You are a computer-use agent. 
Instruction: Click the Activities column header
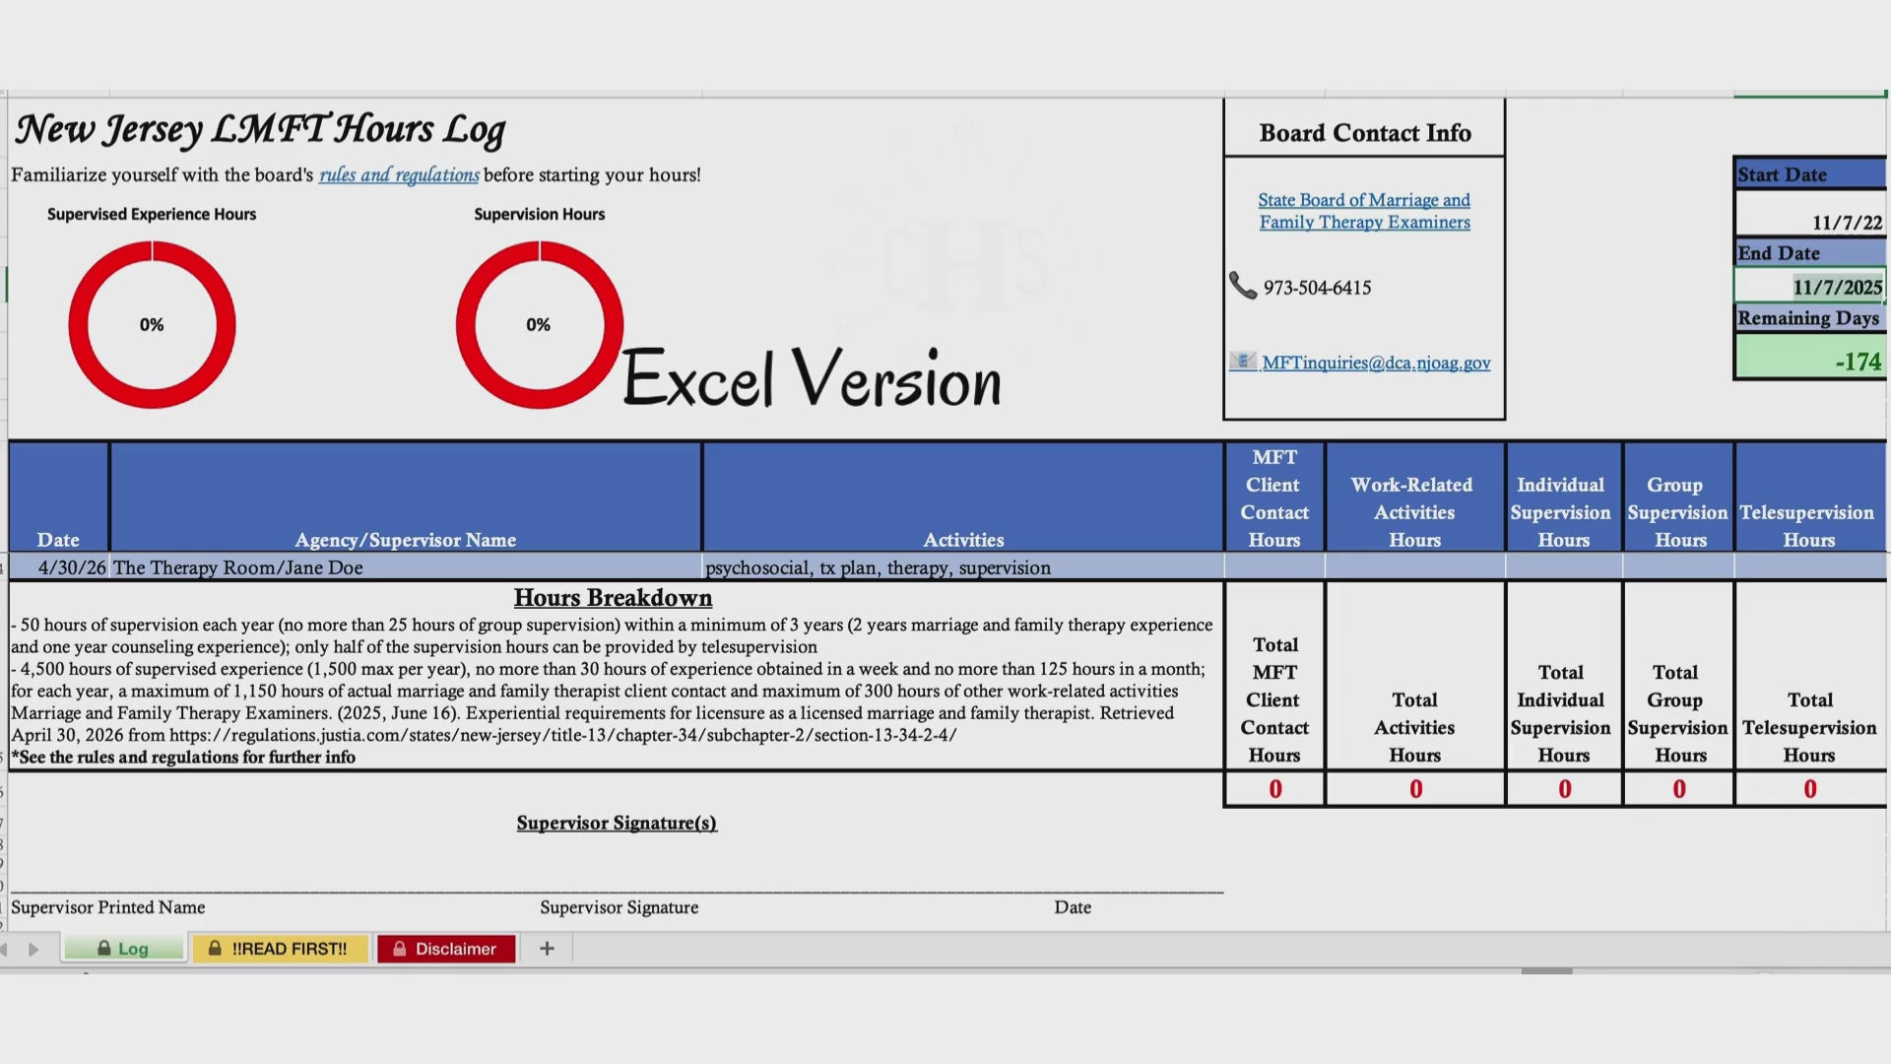point(963,498)
